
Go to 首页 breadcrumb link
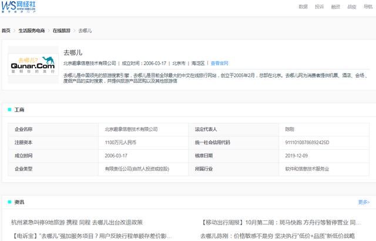coord(6,31)
